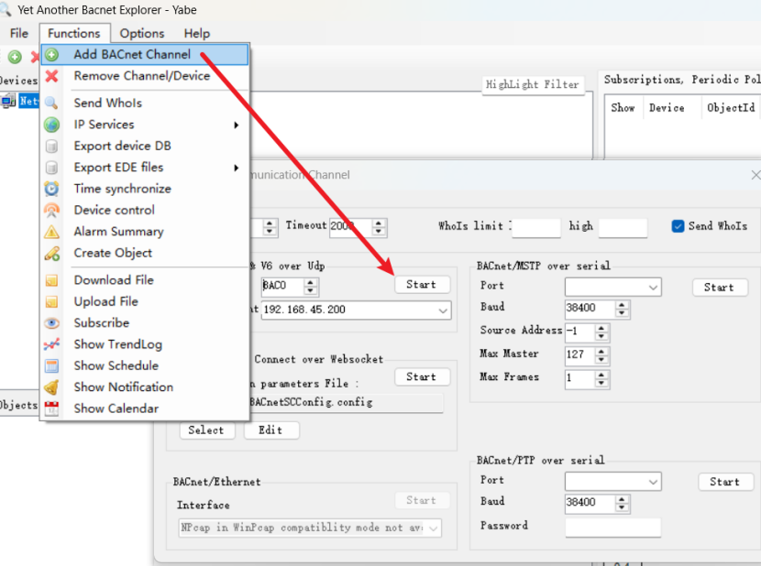Image resolution: width=761 pixels, height=566 pixels.
Task: Choose Remove Channel/Device menu entry
Action: click(145, 76)
